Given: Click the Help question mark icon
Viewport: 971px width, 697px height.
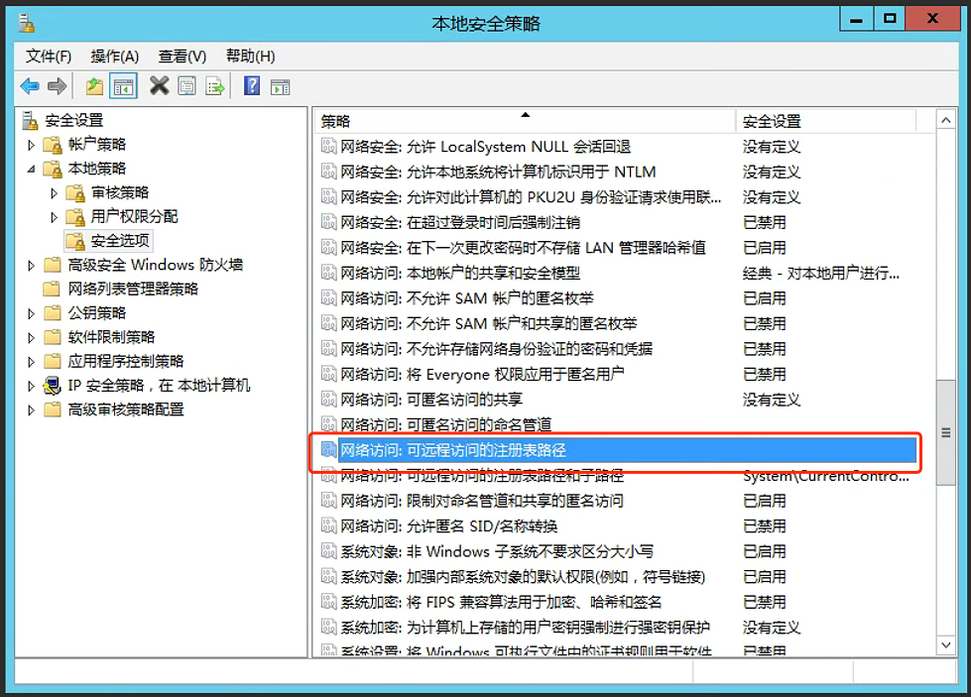Looking at the screenshot, I should (250, 86).
